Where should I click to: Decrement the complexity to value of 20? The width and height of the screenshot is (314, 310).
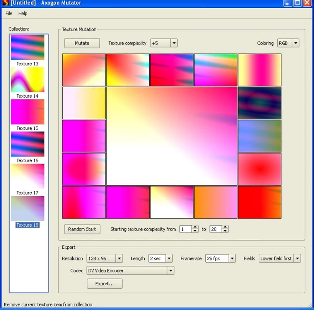coord(225,230)
